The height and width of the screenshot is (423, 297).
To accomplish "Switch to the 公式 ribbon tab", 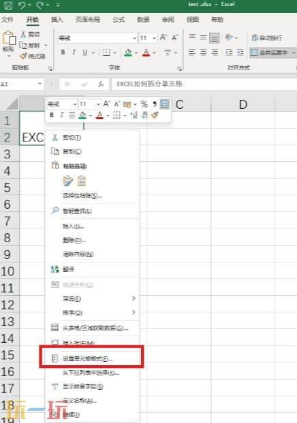I will [x=119, y=20].
